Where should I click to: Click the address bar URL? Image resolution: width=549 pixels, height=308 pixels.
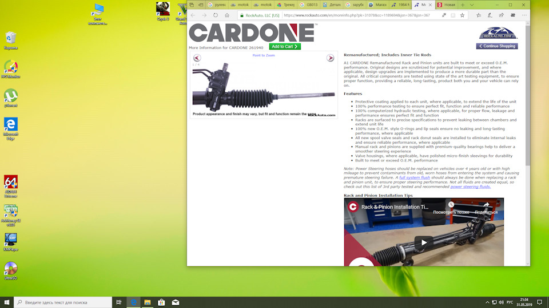pyautogui.click(x=356, y=15)
